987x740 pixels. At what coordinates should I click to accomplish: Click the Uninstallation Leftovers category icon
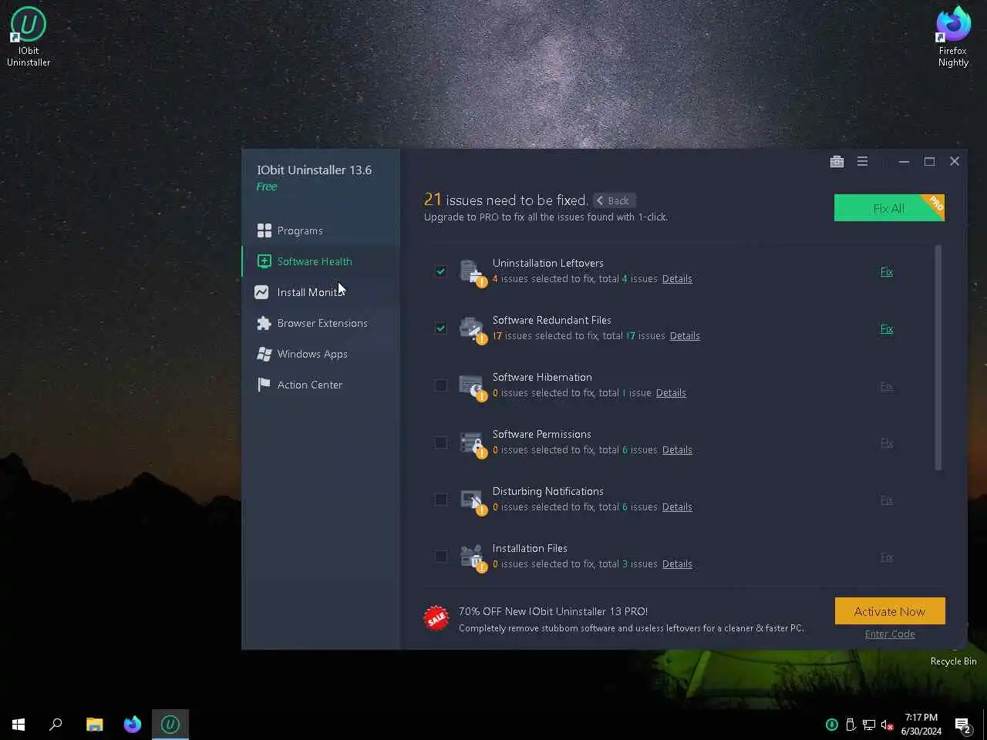472,273
